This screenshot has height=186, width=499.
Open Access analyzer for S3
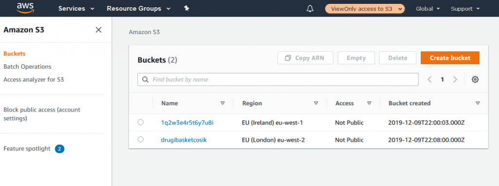[34, 79]
